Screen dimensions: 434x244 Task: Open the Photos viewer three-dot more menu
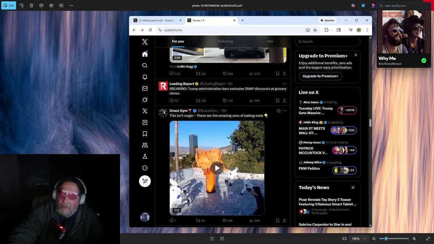(x=71, y=5)
